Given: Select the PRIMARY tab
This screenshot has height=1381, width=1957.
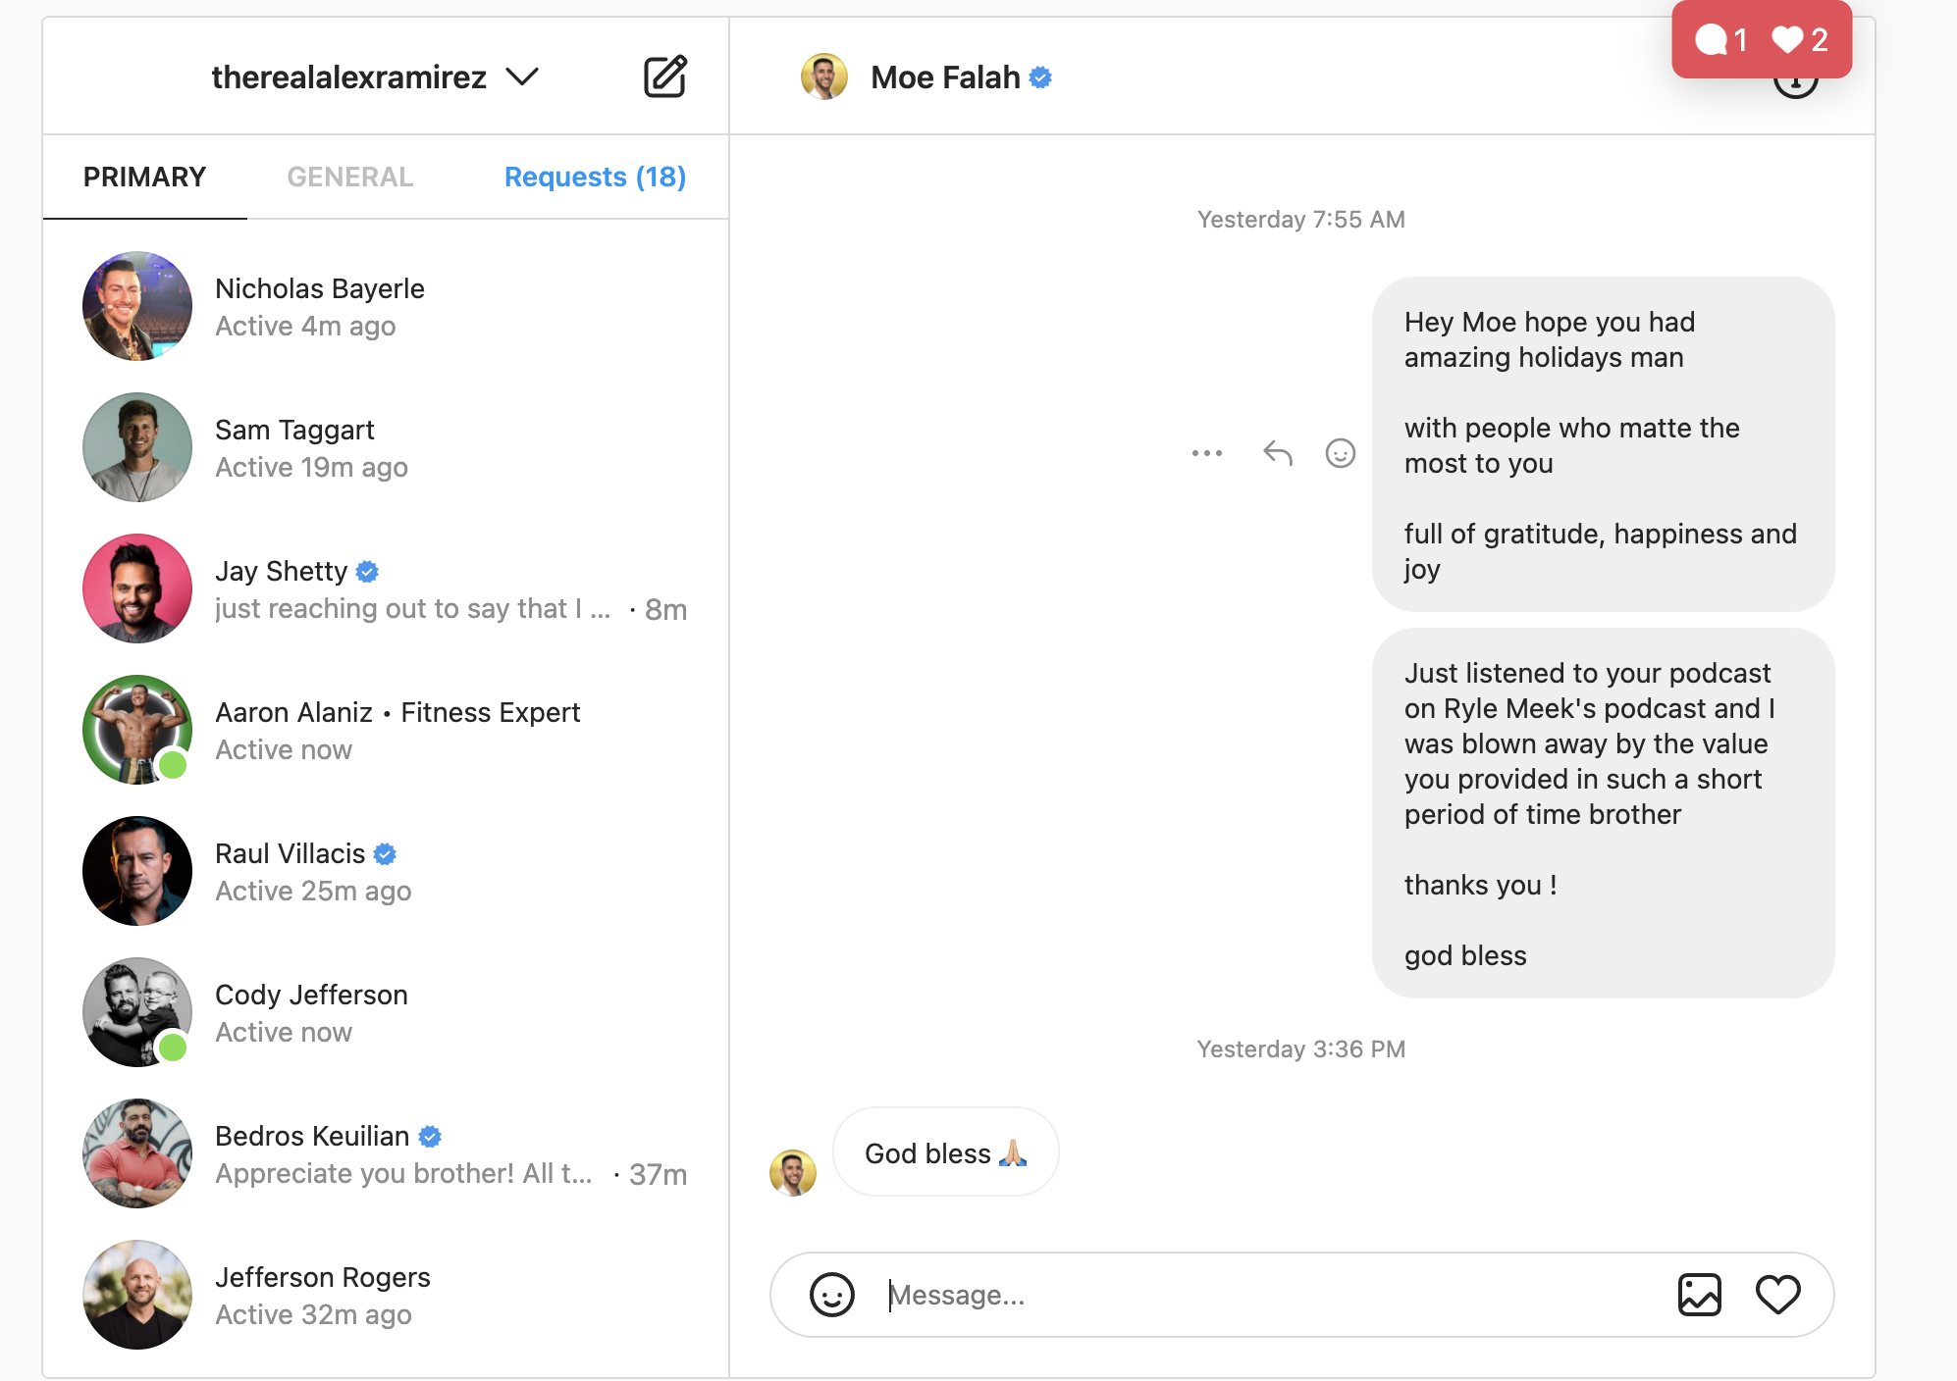Looking at the screenshot, I should (144, 177).
